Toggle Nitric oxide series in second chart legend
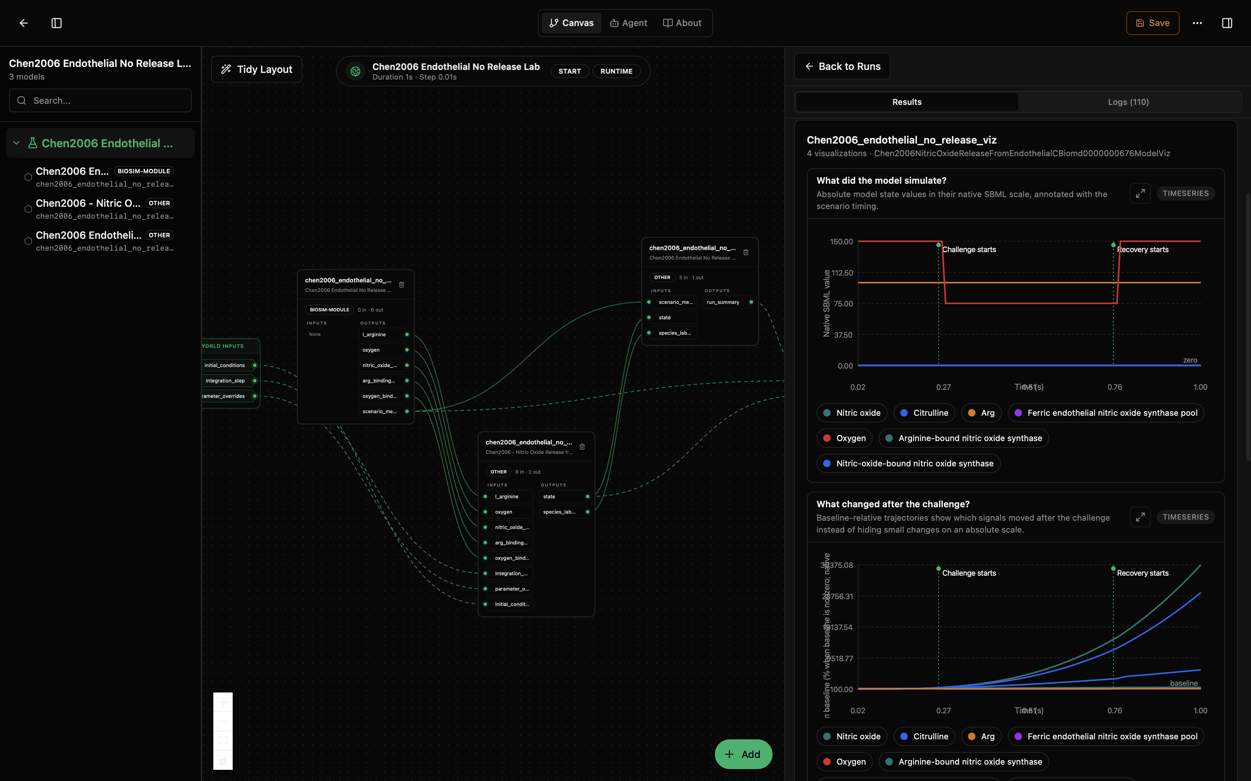1251x781 pixels. [x=852, y=736]
